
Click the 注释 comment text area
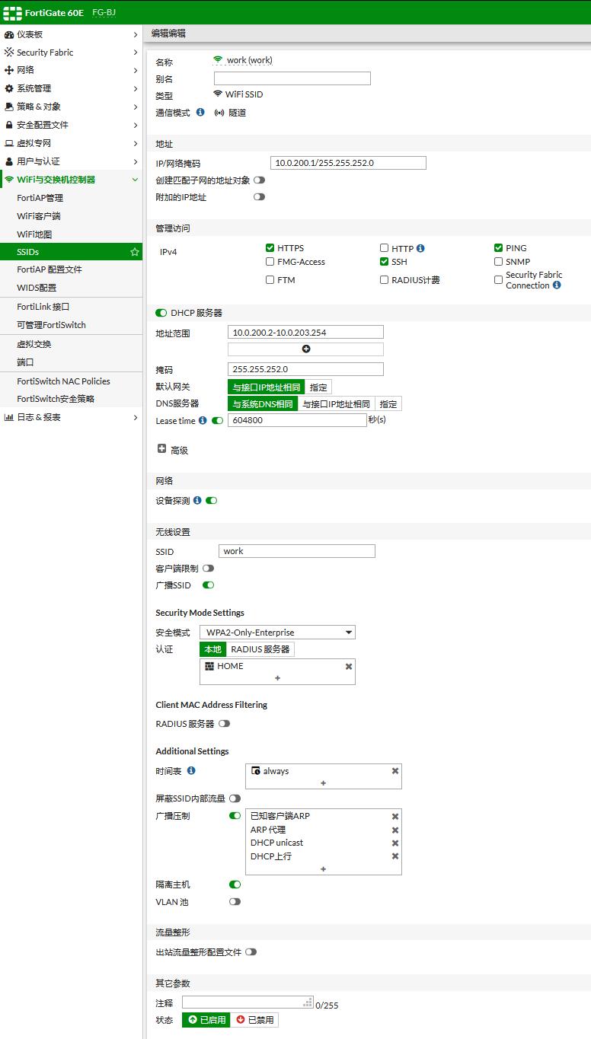point(248,1002)
